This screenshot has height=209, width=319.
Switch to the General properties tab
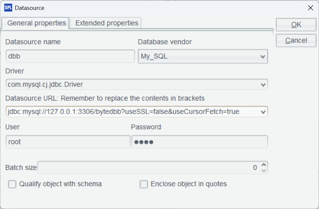37,23
